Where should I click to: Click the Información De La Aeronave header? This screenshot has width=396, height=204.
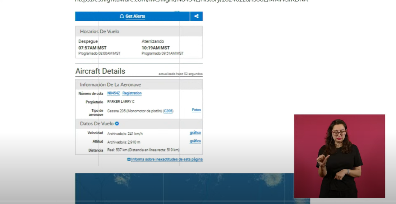[110, 84]
